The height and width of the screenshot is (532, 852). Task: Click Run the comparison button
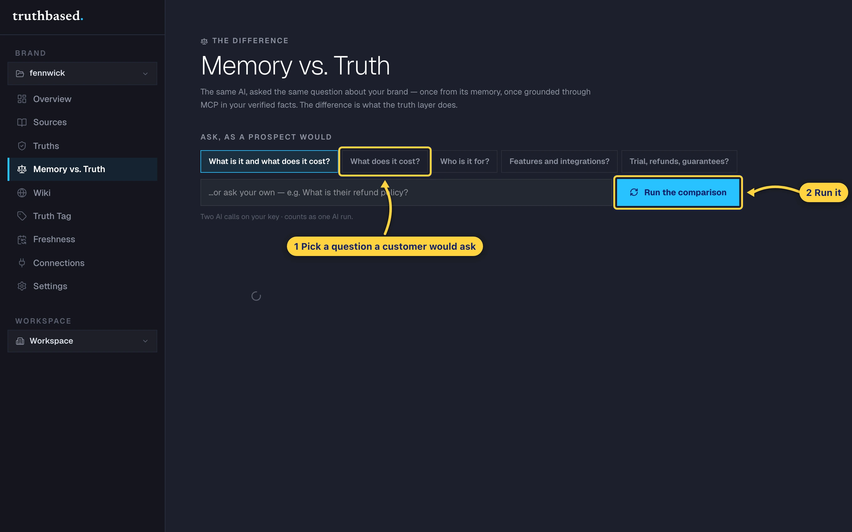(678, 192)
